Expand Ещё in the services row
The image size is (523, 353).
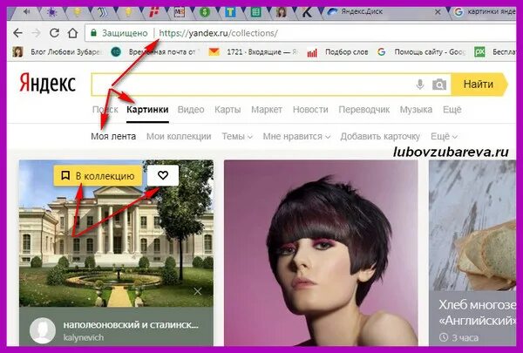[452, 110]
